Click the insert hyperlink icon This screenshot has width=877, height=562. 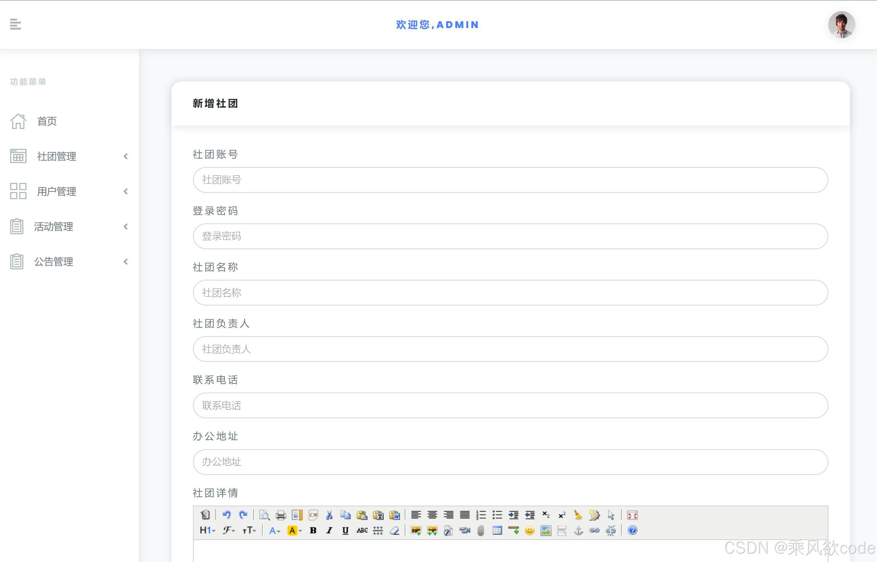(594, 531)
